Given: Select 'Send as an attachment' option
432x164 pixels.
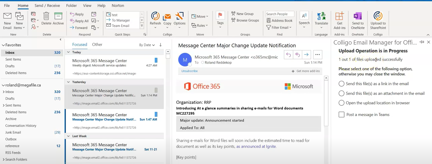Looking at the screenshot, I should [x=341, y=93].
